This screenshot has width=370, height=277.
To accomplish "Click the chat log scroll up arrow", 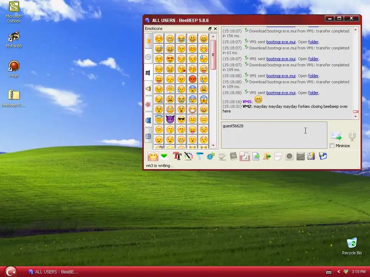I will tap(356, 30).
